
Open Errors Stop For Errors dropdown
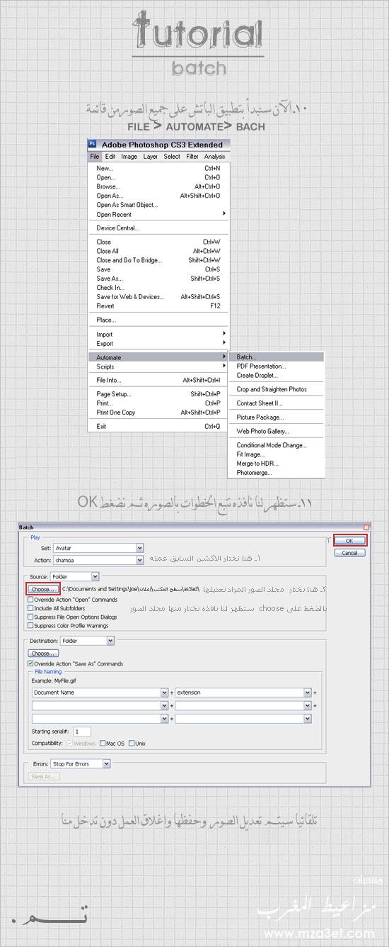click(81, 764)
